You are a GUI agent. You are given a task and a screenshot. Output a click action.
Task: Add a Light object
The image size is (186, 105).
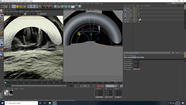tap(80, 6)
